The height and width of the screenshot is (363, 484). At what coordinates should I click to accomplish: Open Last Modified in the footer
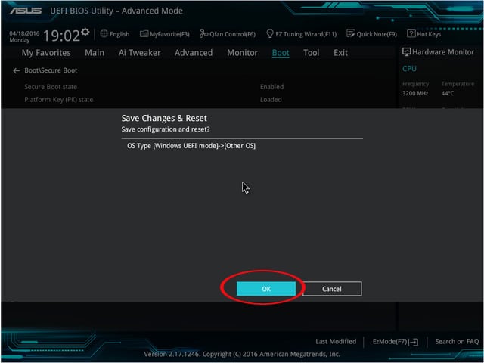(x=336, y=341)
